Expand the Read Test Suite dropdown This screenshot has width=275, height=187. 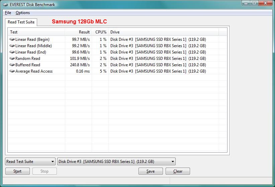point(30,161)
